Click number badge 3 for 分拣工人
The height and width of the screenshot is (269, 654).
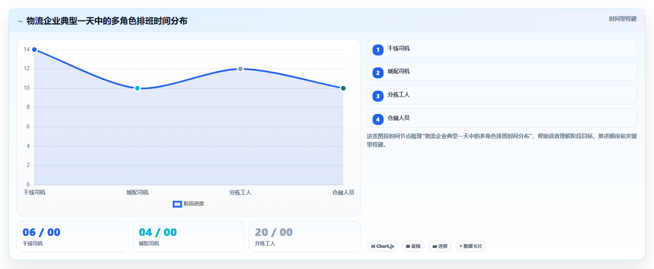pos(378,96)
